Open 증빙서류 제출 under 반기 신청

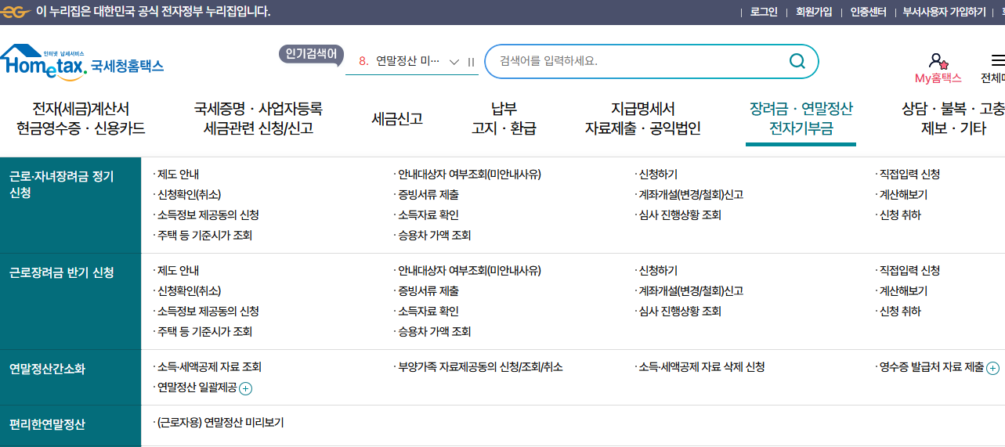point(428,291)
